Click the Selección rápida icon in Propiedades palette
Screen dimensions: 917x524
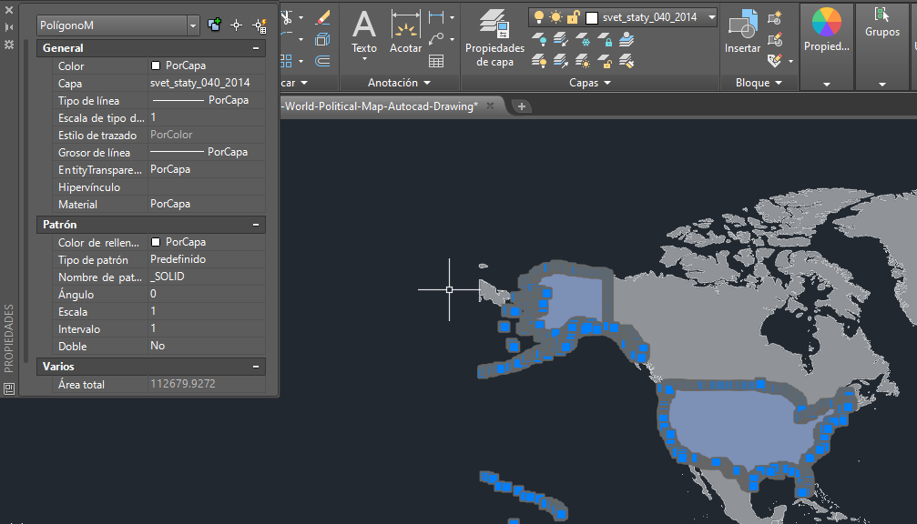(x=261, y=25)
